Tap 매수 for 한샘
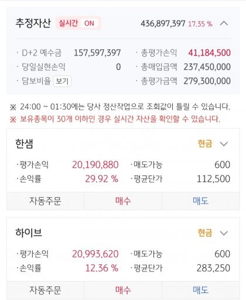This screenshot has height=300, width=246. pos(123,201)
